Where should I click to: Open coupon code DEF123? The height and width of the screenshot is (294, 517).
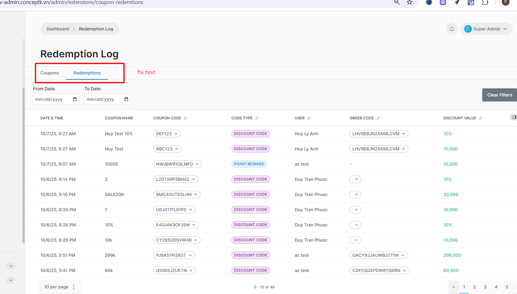point(167,134)
